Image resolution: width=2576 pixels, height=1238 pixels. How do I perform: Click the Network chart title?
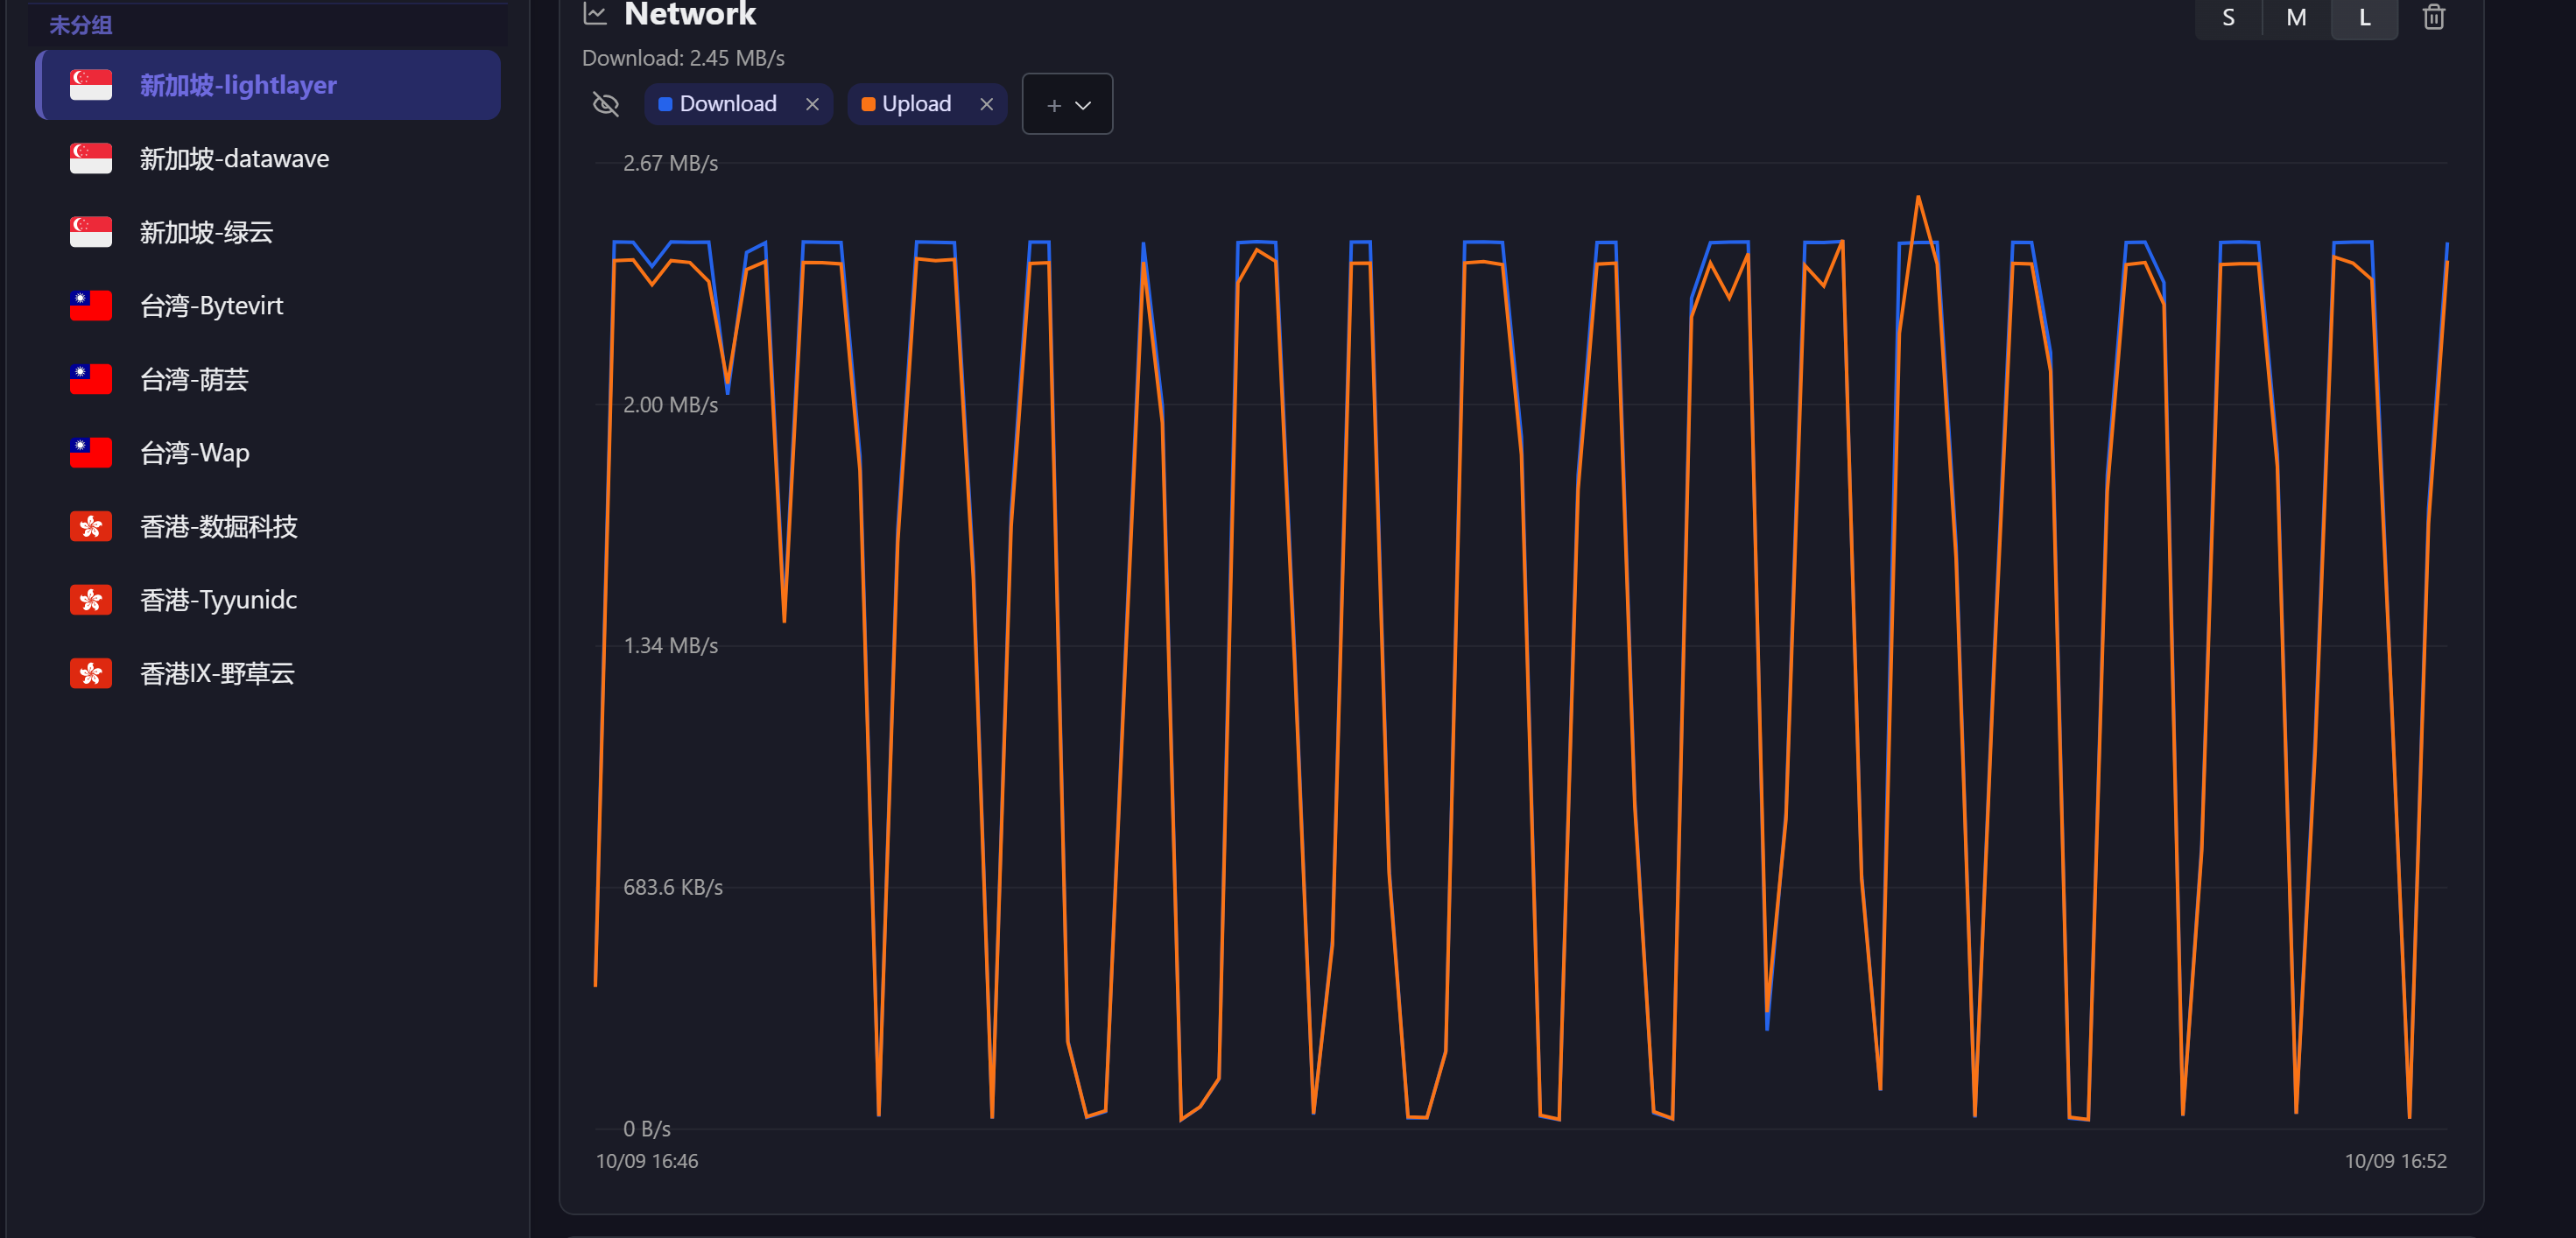[689, 13]
